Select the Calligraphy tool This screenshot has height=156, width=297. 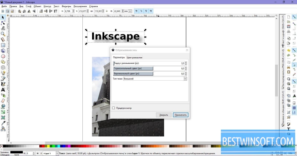tap(3, 84)
